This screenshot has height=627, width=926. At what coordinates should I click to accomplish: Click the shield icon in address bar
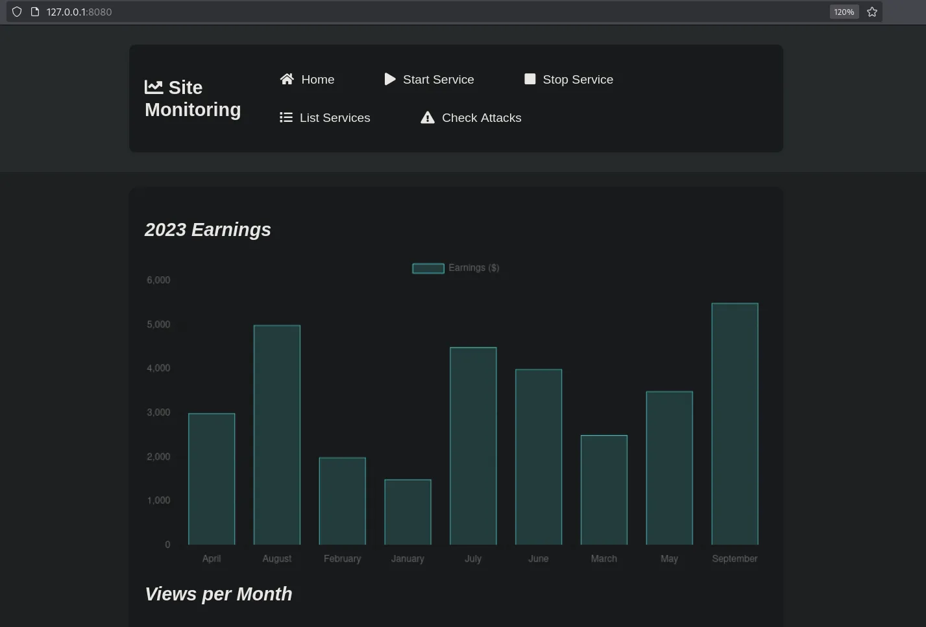pos(17,12)
